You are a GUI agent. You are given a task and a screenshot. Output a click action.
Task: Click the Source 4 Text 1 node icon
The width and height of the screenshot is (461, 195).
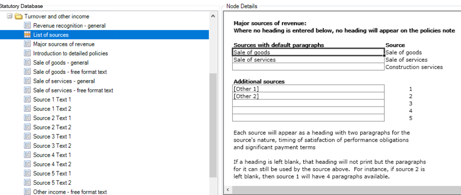pos(27,155)
